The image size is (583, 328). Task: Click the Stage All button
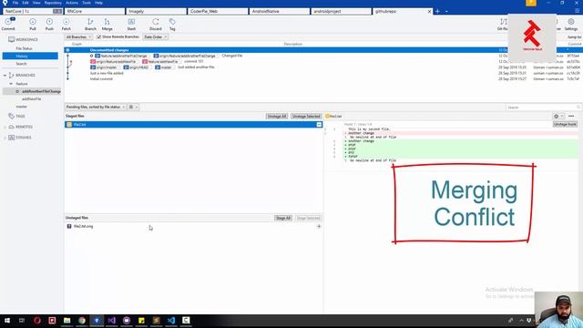click(x=283, y=218)
